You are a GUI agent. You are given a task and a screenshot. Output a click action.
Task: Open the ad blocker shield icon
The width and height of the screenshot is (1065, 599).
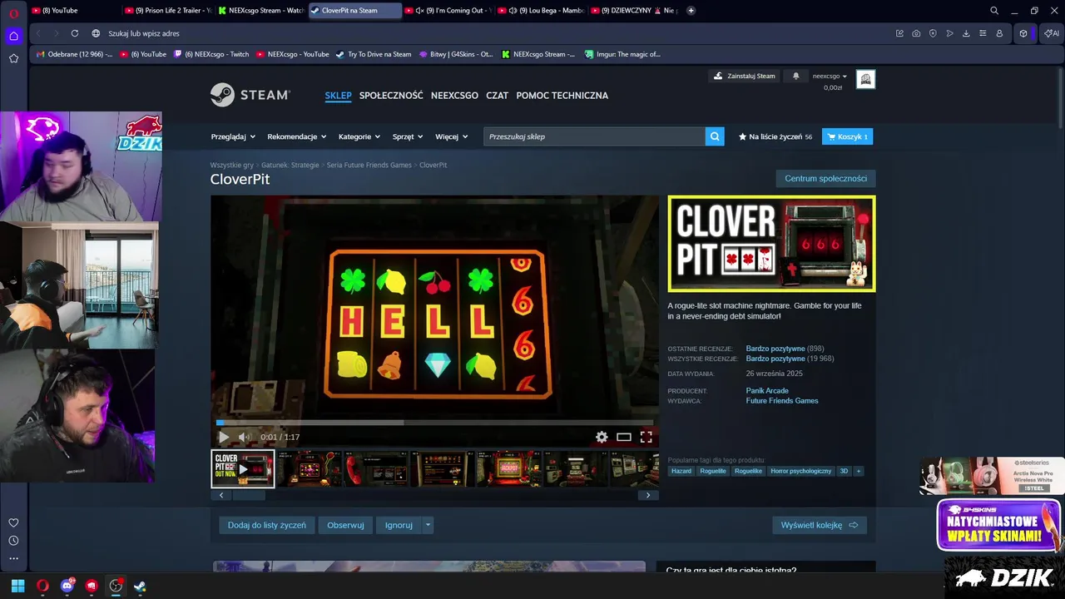coord(933,33)
